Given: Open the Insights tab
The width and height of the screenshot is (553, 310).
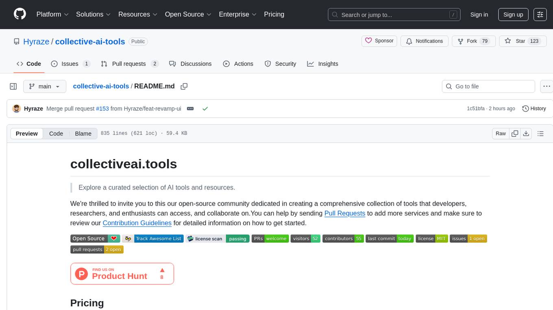Looking at the screenshot, I should (323, 64).
